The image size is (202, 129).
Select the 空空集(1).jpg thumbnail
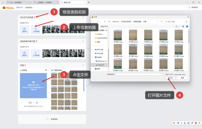click(117, 36)
